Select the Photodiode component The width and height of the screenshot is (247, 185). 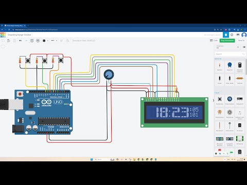[x=230, y=114]
